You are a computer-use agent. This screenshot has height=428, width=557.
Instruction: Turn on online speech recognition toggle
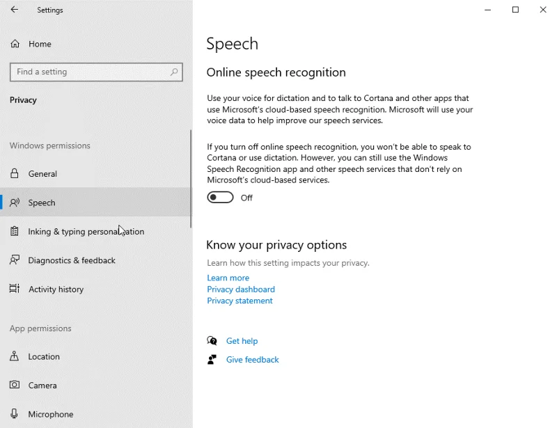tap(220, 198)
